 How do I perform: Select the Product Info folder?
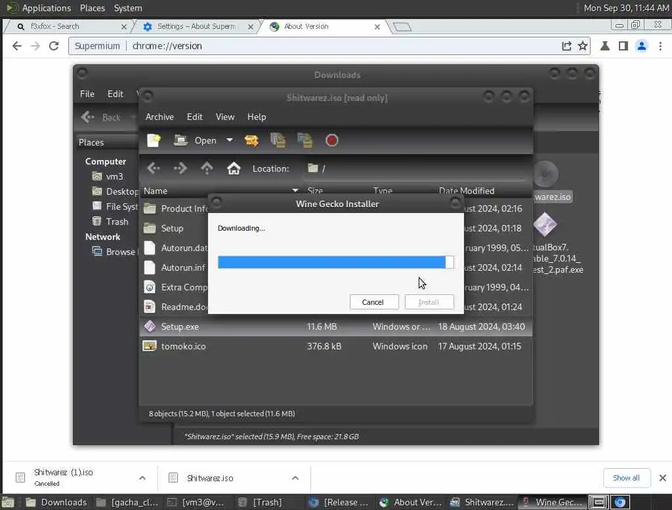(175, 208)
